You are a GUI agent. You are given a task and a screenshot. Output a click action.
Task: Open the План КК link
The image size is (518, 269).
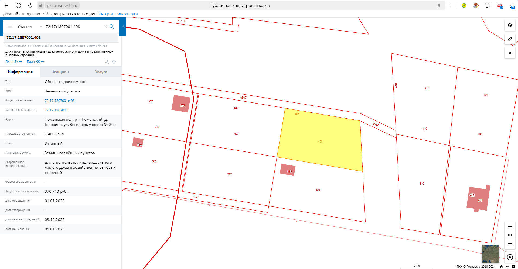[35, 62]
